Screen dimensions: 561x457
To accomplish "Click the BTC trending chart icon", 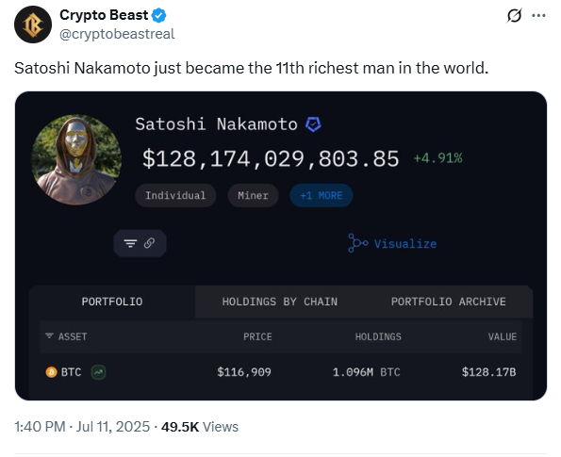I will [x=98, y=372].
